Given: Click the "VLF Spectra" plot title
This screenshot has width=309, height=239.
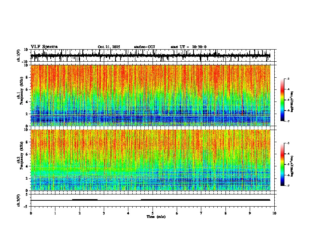Looking at the screenshot, I should 44,47.
